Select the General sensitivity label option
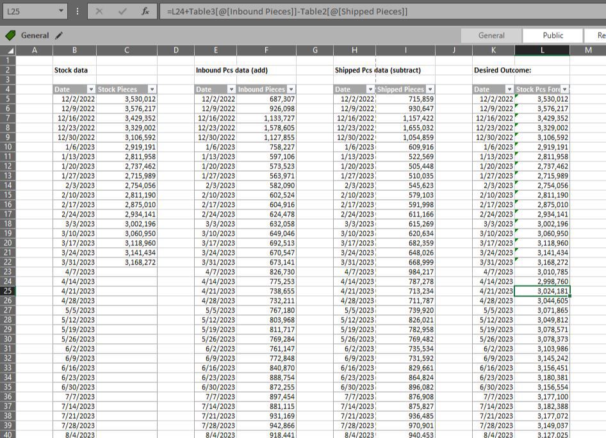Viewport: 606px width, 438px height. pyautogui.click(x=491, y=35)
